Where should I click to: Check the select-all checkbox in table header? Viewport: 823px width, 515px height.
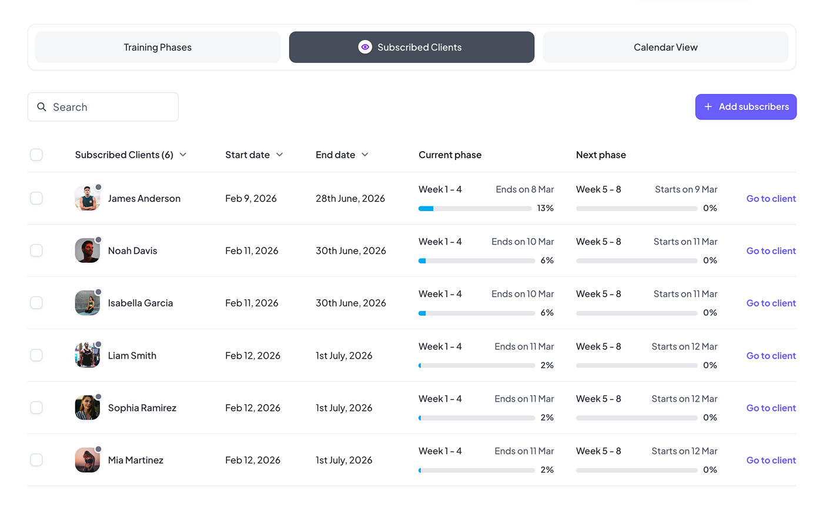pyautogui.click(x=36, y=155)
